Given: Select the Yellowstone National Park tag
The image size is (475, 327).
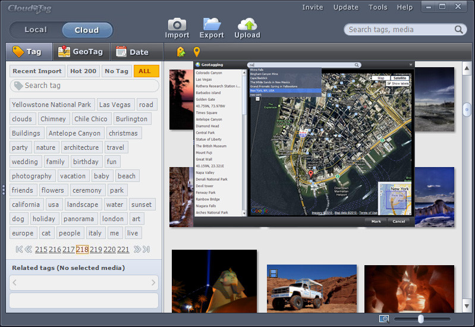Looking at the screenshot, I should click(x=51, y=105).
